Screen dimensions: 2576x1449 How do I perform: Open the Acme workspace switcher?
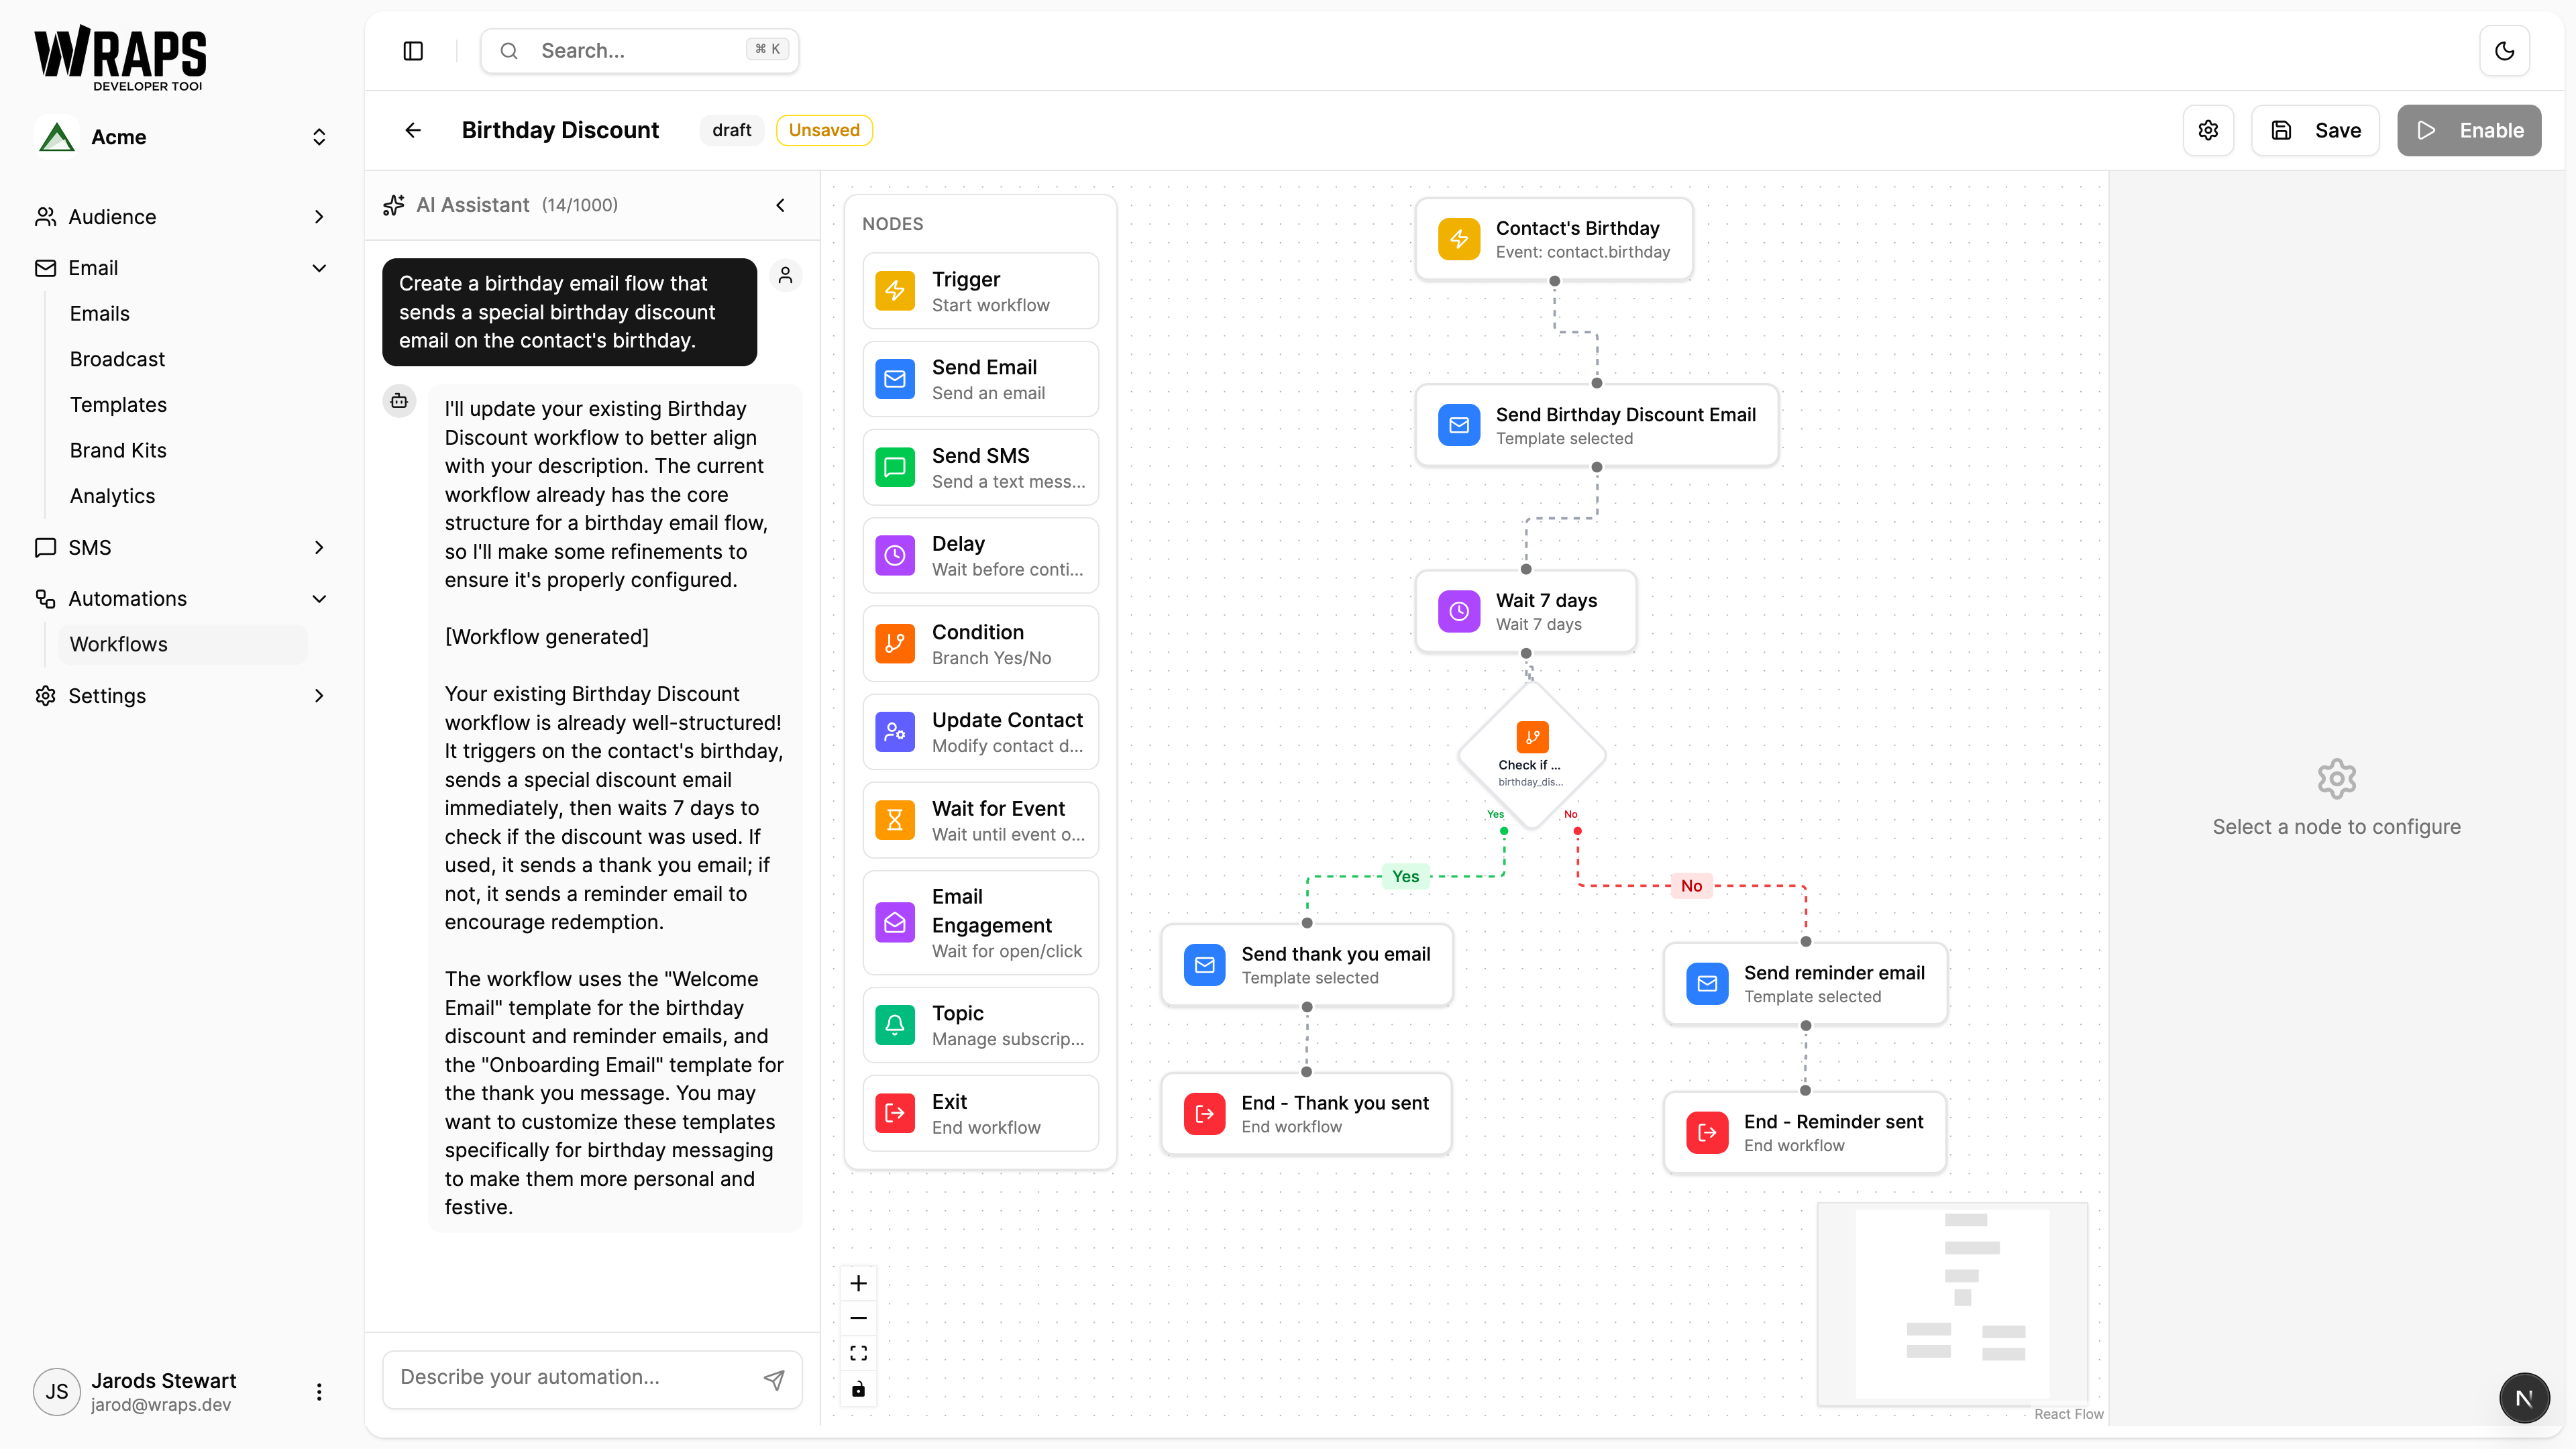pos(180,137)
